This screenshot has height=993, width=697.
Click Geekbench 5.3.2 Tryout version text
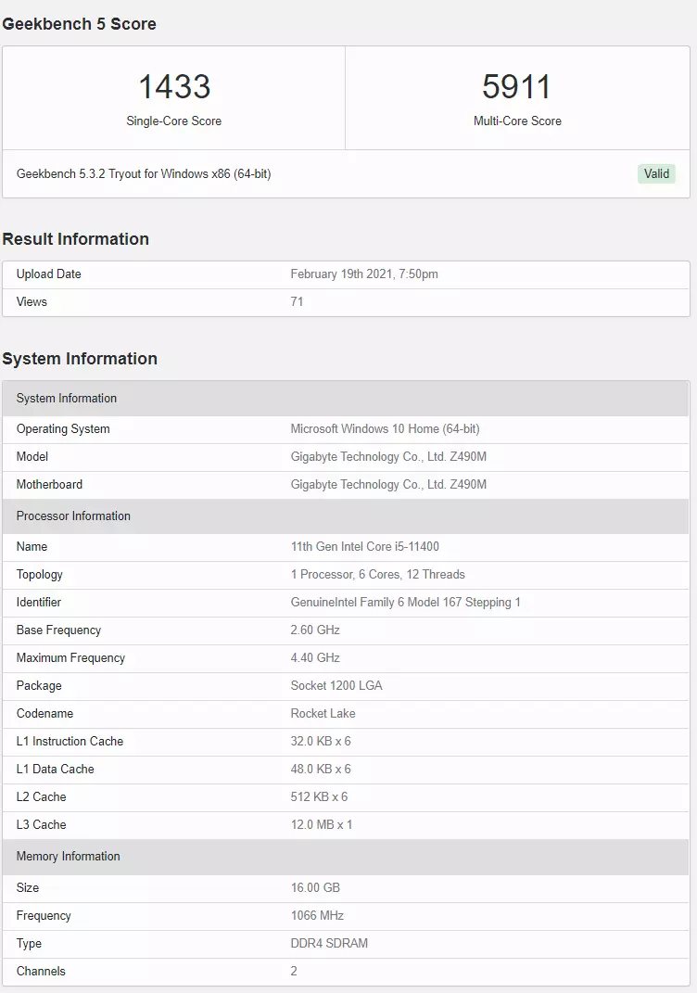tap(144, 173)
